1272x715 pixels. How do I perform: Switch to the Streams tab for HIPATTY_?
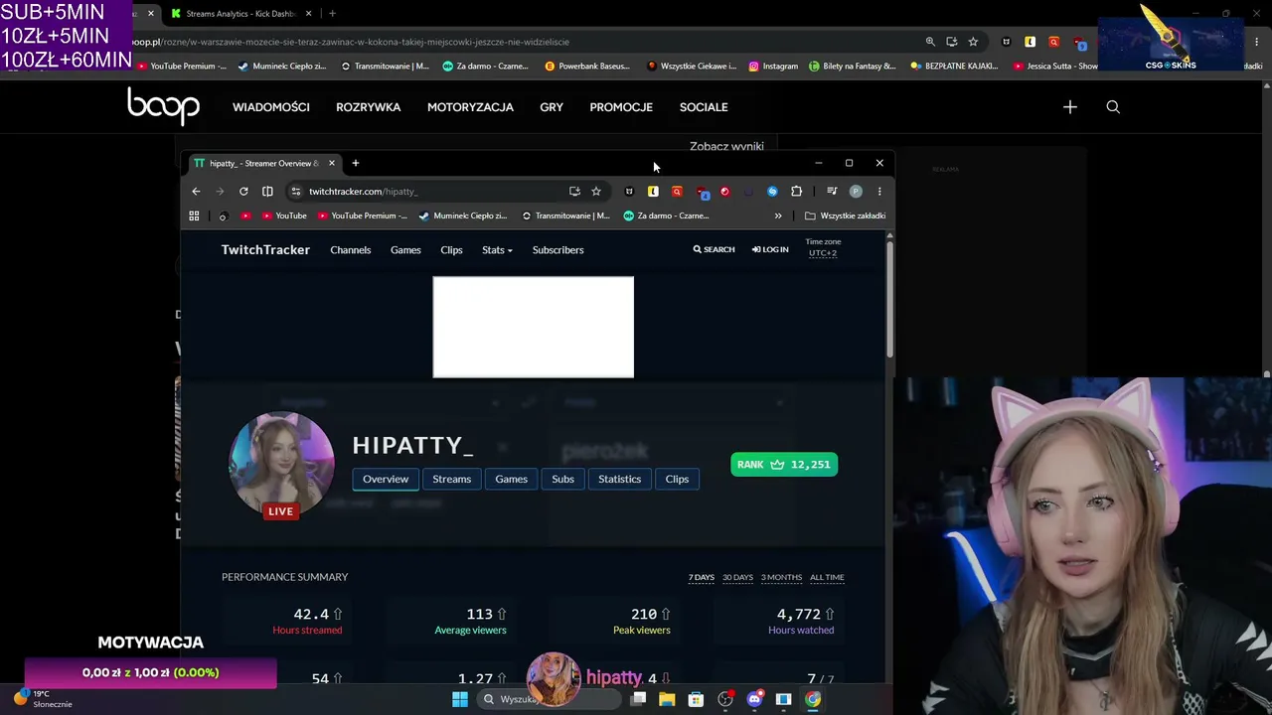451,479
